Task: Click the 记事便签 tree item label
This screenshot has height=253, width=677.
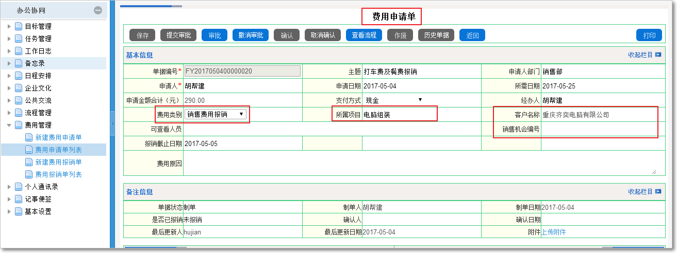Action: pos(38,199)
